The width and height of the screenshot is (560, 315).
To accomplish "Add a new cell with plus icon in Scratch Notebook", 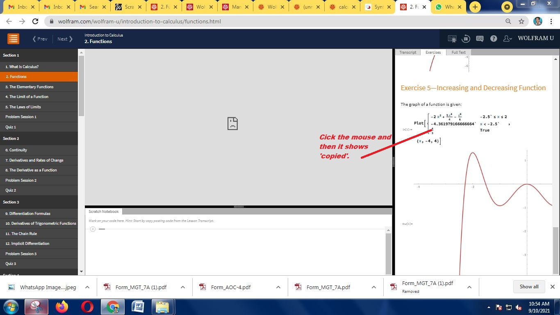I will coord(93,229).
